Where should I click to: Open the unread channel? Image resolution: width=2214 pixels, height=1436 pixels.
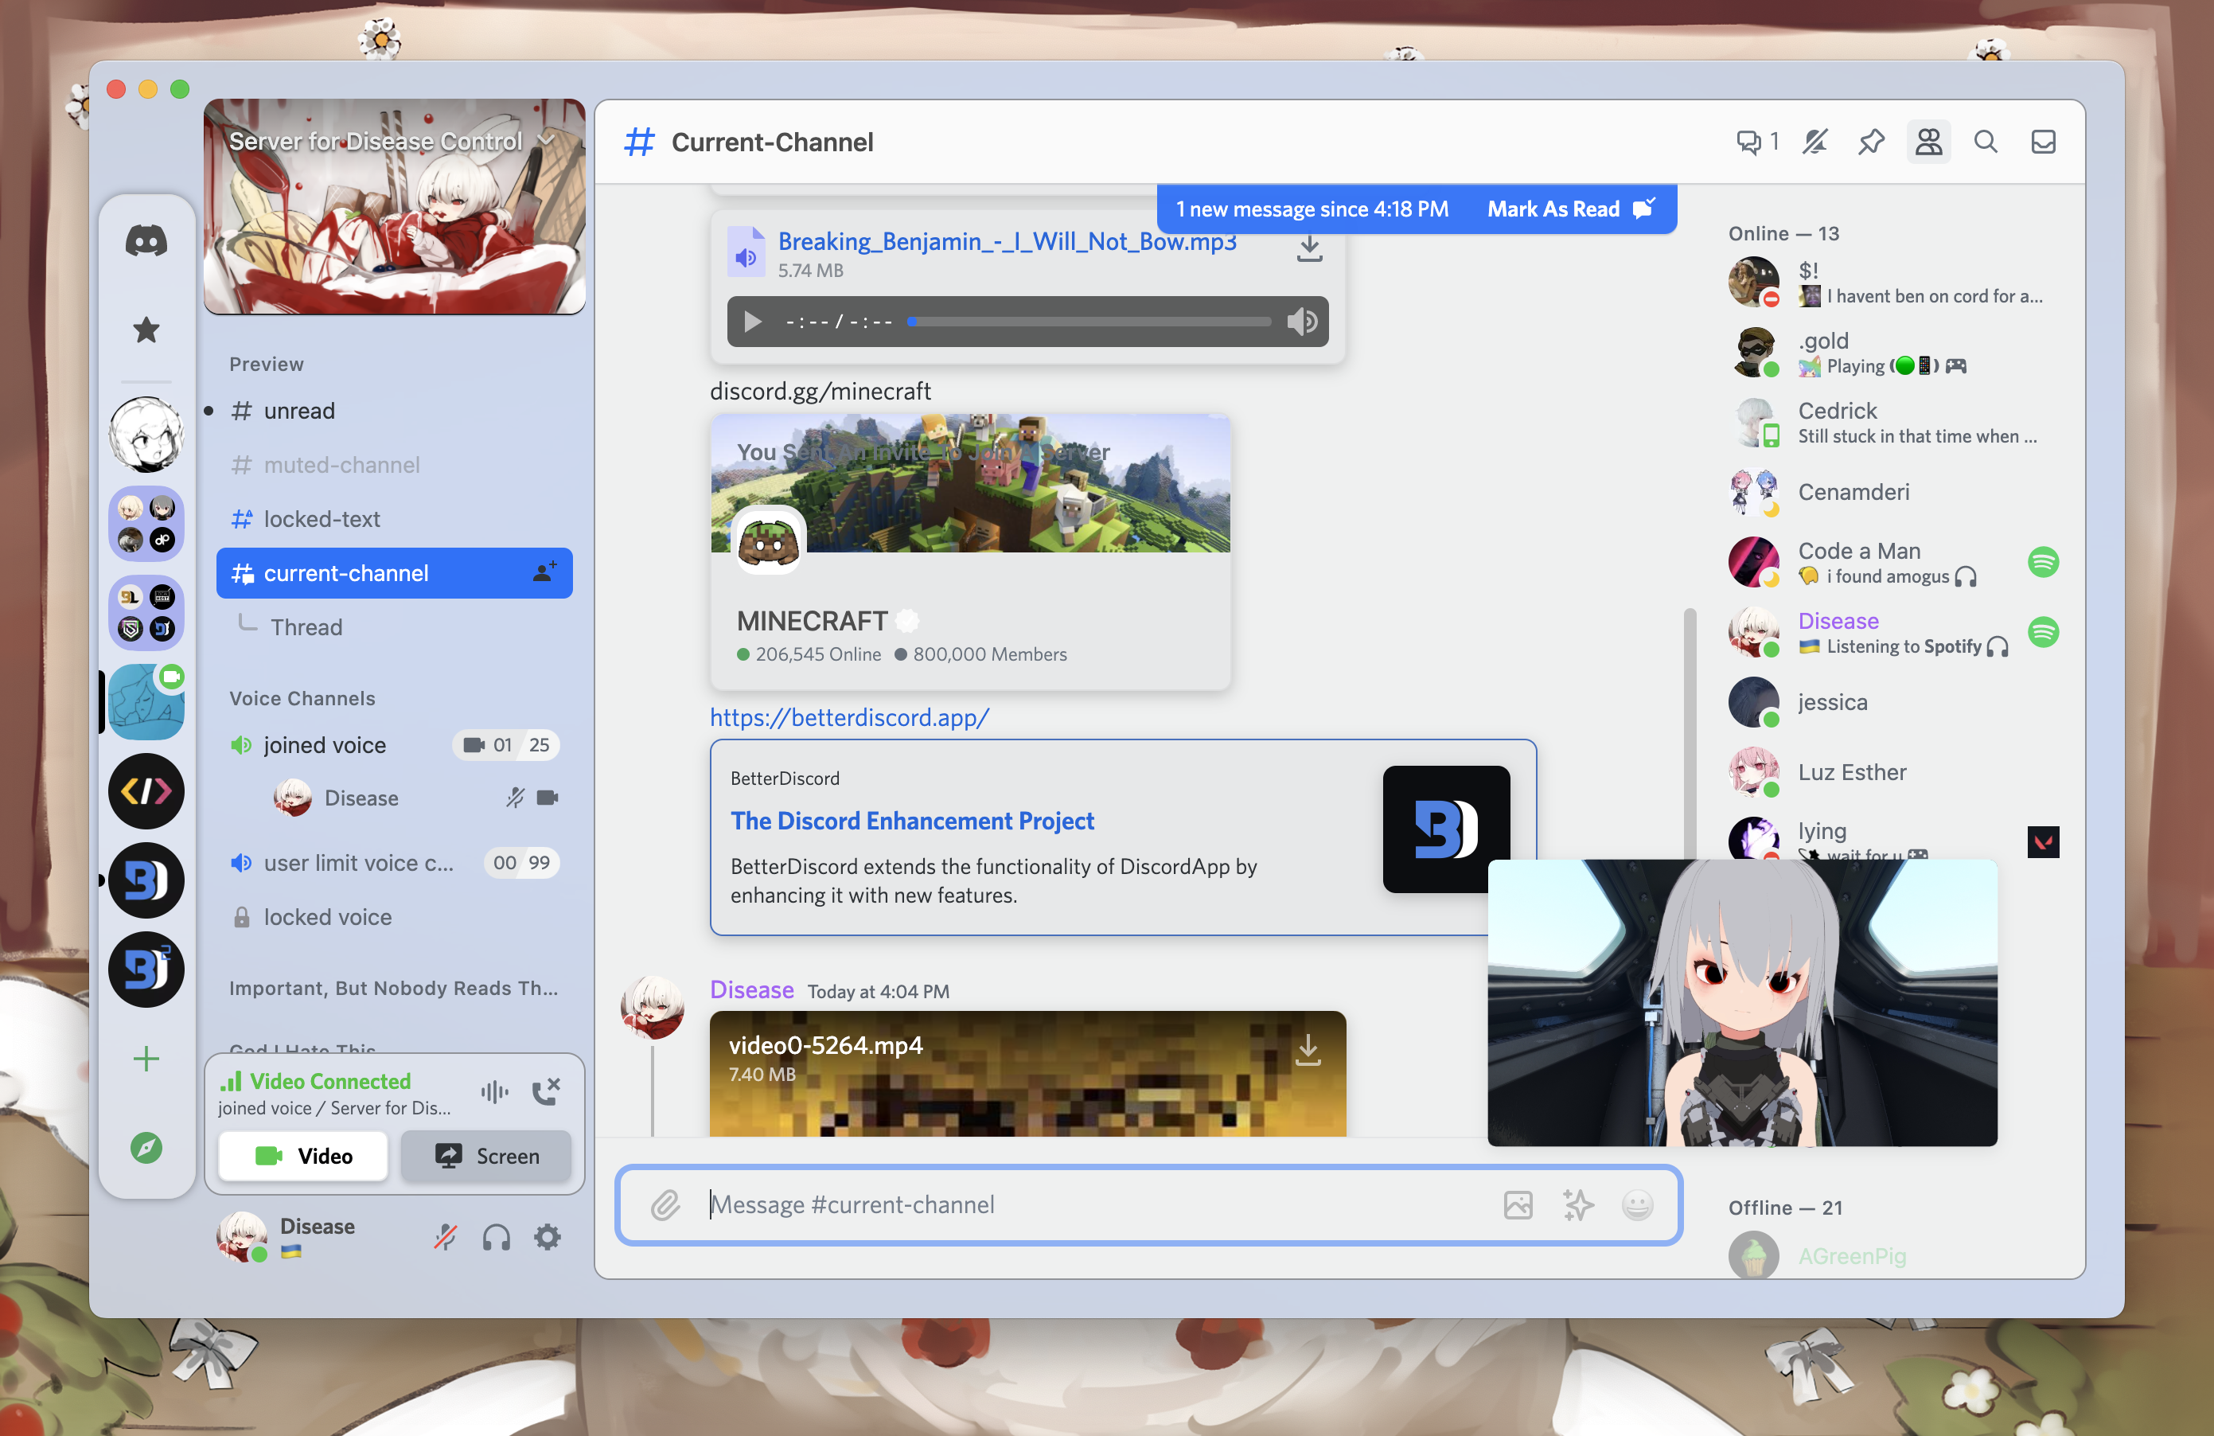[x=393, y=411]
